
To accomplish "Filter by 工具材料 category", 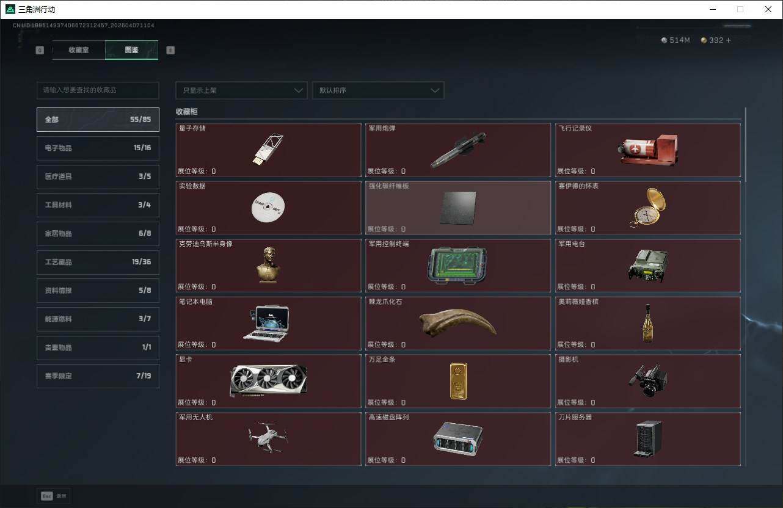I will point(98,205).
